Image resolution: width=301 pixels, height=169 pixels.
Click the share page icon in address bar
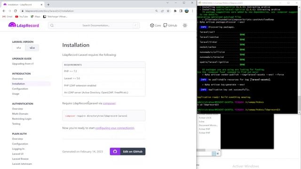pos(162,11)
